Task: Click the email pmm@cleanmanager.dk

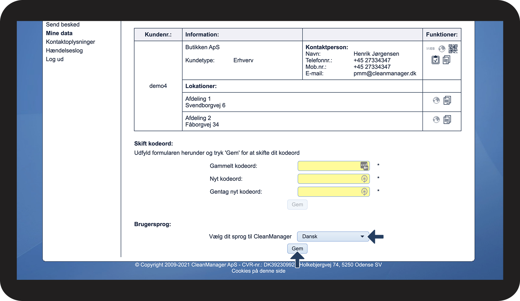Action: point(385,74)
